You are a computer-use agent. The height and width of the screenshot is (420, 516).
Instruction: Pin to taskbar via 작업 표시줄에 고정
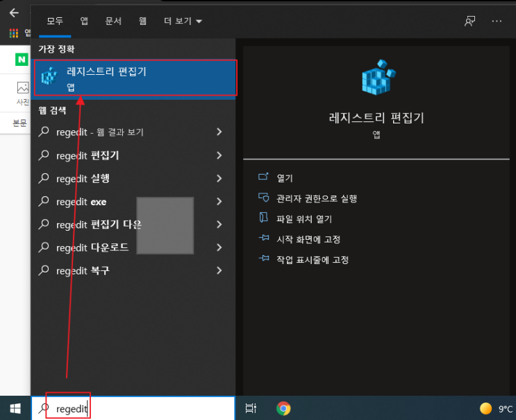313,260
